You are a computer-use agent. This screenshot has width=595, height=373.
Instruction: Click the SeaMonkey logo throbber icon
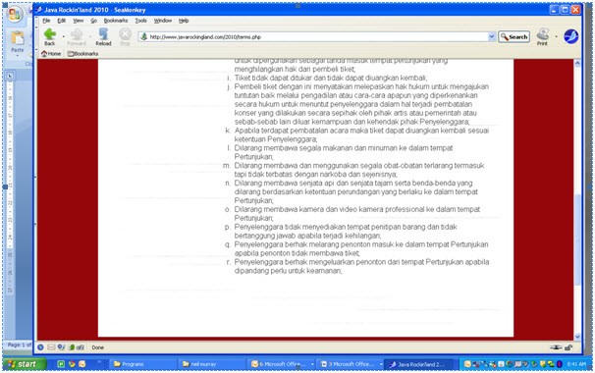coord(570,36)
